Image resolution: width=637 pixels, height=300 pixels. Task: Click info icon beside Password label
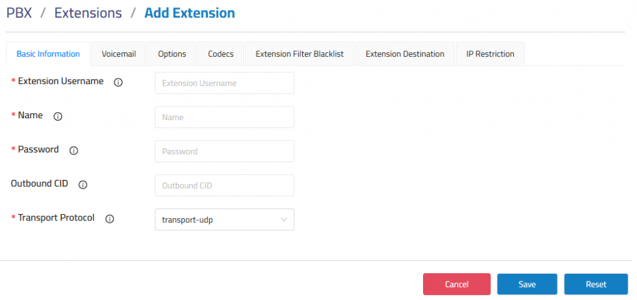pos(73,151)
